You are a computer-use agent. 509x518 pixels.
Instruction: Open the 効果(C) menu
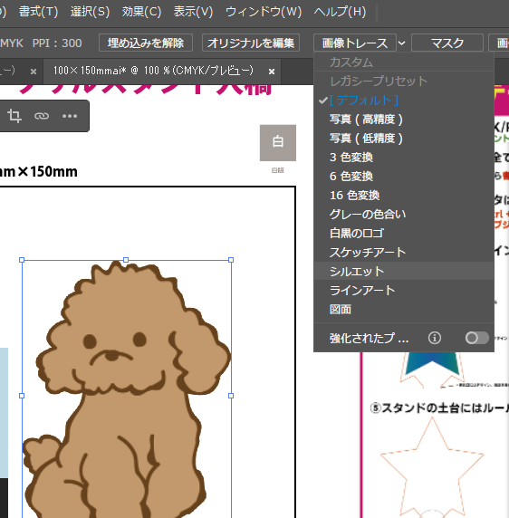point(141,12)
